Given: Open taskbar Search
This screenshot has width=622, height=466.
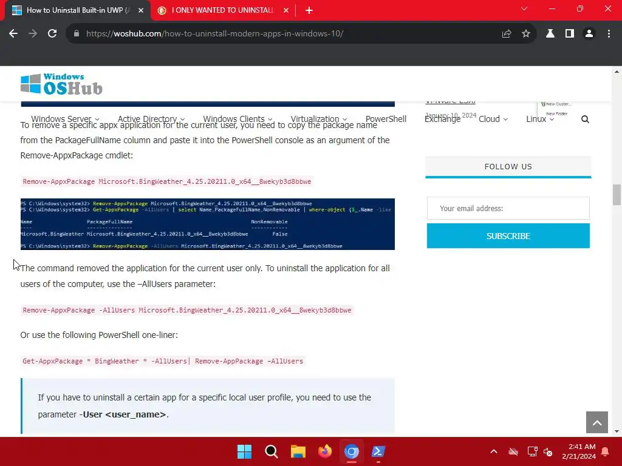Looking at the screenshot, I should [x=272, y=451].
